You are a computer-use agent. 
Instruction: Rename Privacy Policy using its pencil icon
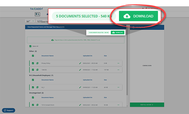(80, 63)
